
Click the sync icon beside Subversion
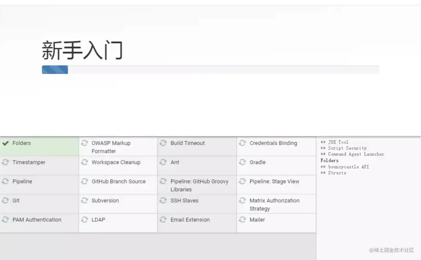point(84,201)
